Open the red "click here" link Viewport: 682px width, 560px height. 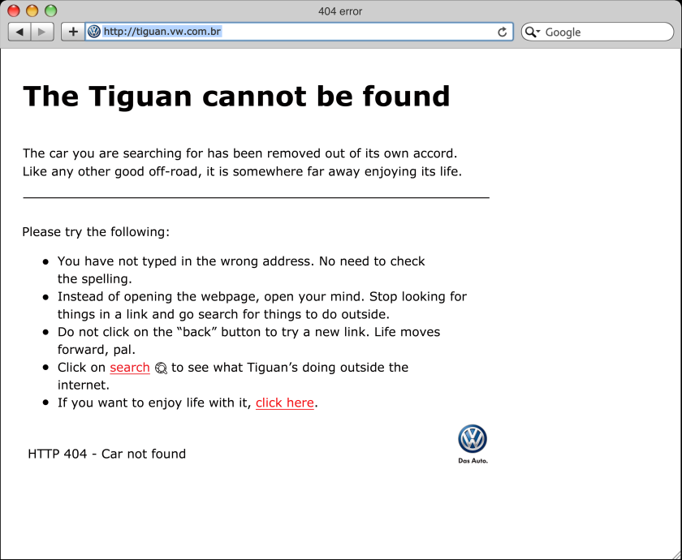tap(284, 403)
